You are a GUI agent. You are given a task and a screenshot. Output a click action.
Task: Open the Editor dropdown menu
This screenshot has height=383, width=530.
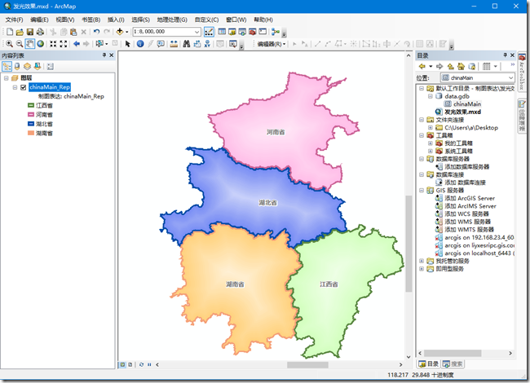coord(272,44)
